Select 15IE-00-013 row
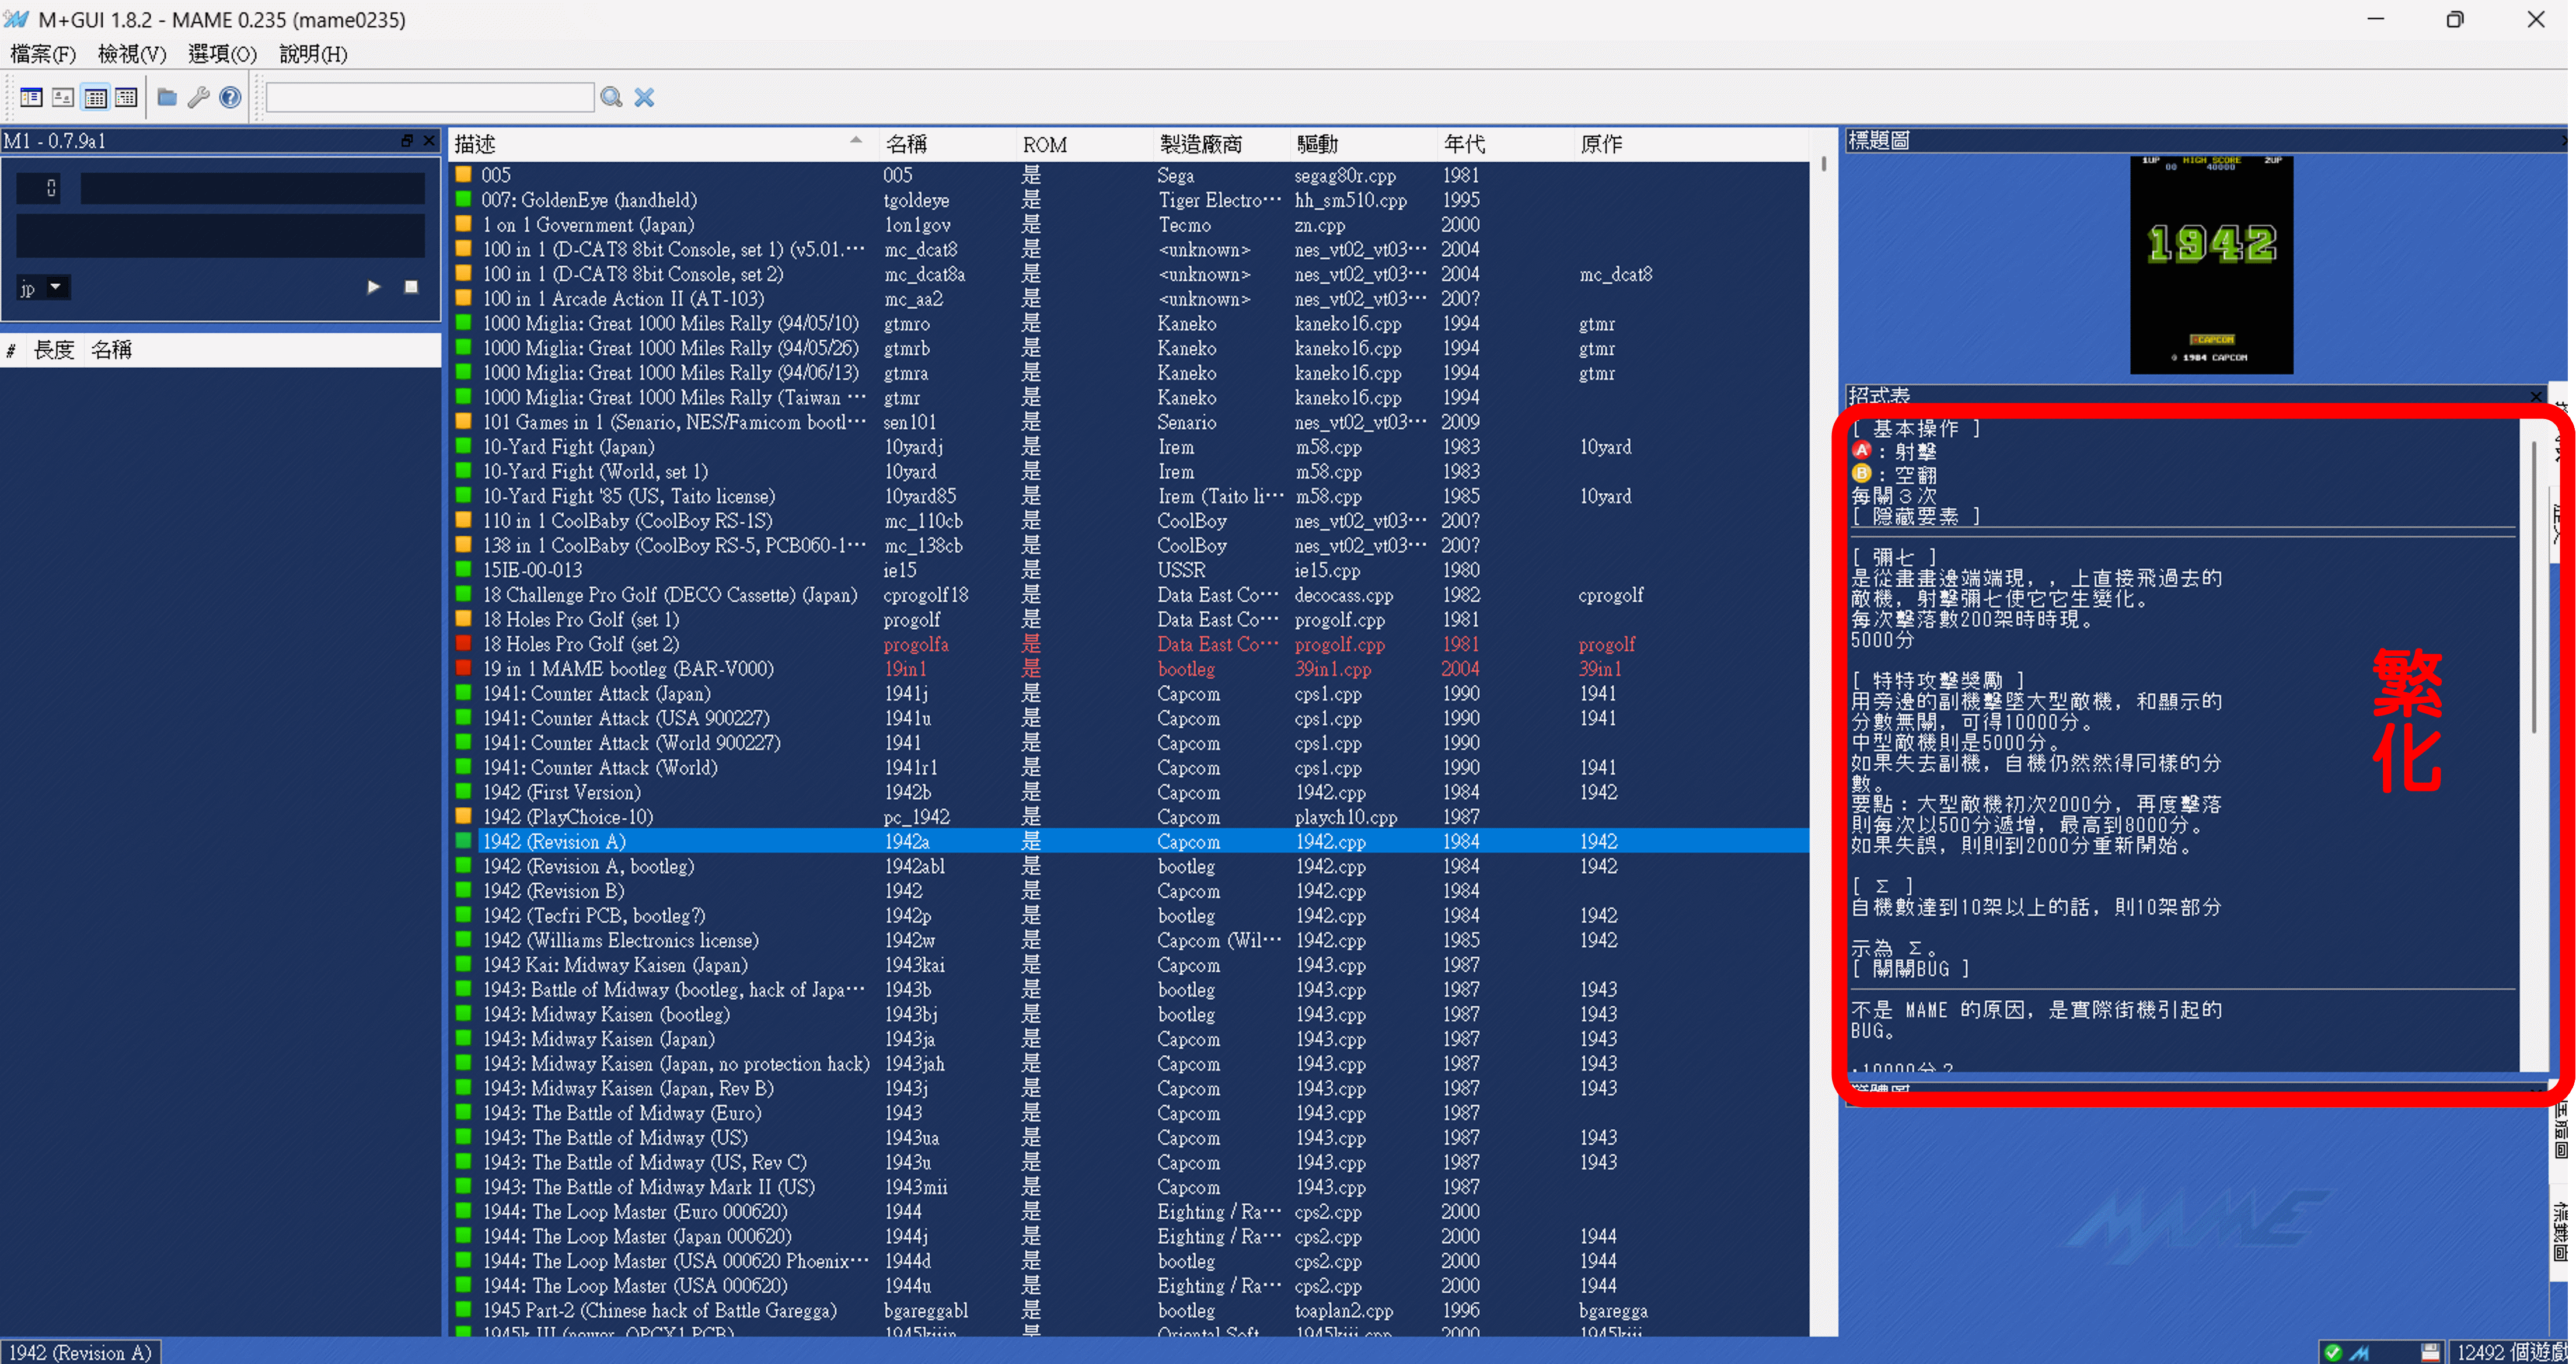This screenshot has width=2576, height=1364. (1128, 570)
